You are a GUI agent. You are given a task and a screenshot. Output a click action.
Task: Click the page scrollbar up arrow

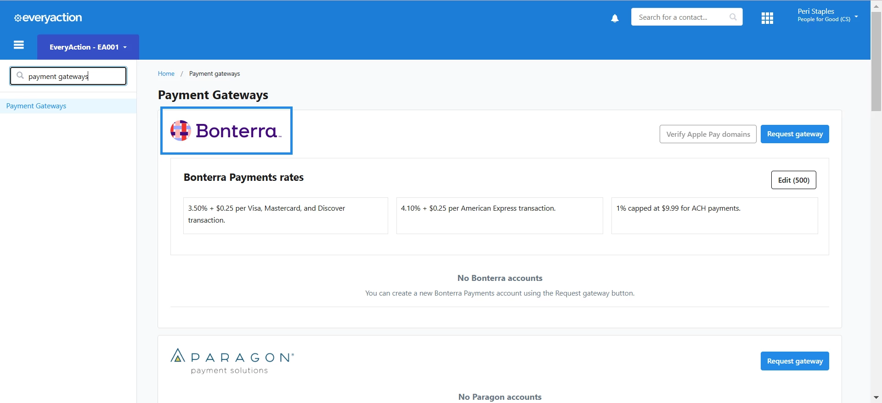point(876,6)
